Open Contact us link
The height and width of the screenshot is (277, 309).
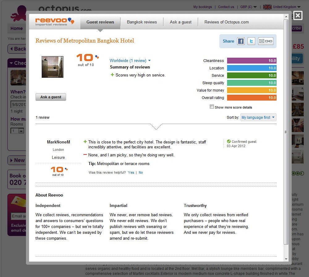point(226,7)
